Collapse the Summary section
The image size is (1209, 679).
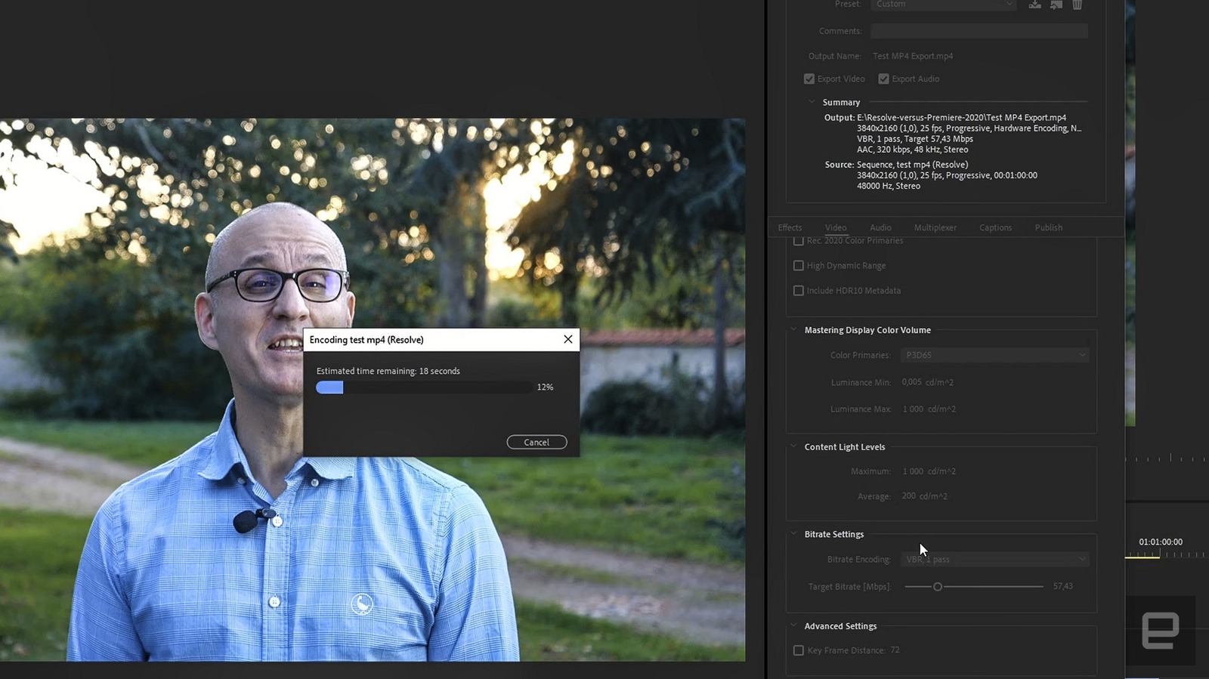click(812, 102)
